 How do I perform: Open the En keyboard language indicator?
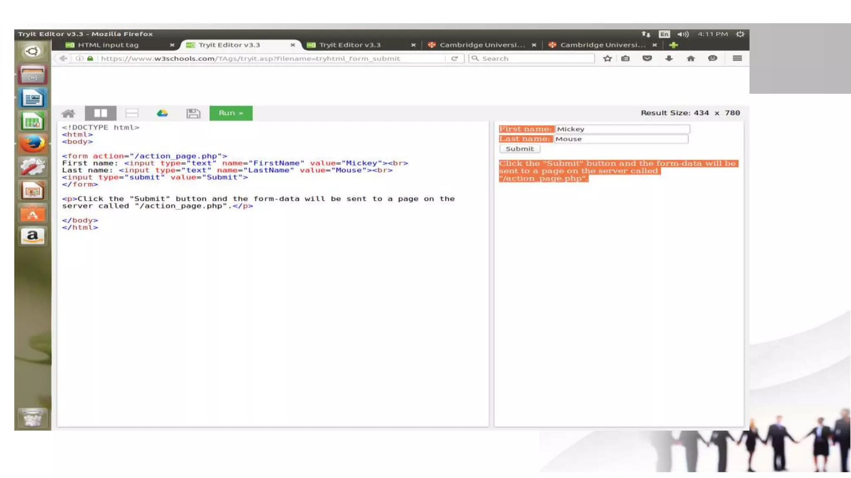point(664,34)
